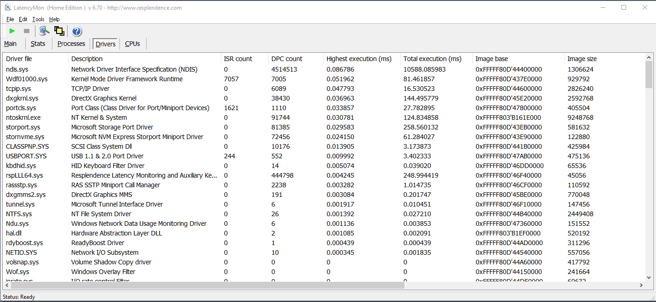Click the vertical scrollbar thumb
Screen dimensions: 656x302
click(649, 75)
